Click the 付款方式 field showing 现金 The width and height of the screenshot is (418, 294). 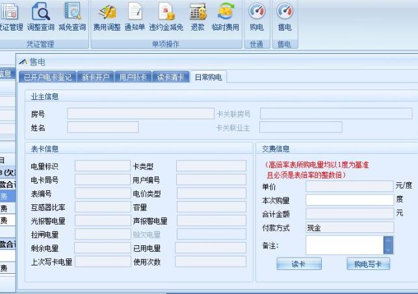(349, 228)
